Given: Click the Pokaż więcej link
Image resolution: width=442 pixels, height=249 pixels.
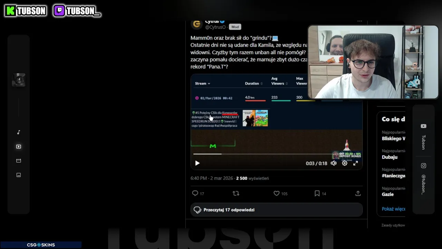Looking at the screenshot, I should coord(393,209).
